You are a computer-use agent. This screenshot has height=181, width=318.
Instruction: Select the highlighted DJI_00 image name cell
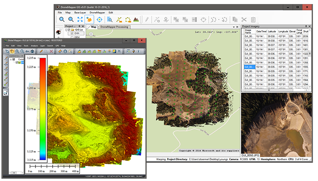pos(250,67)
